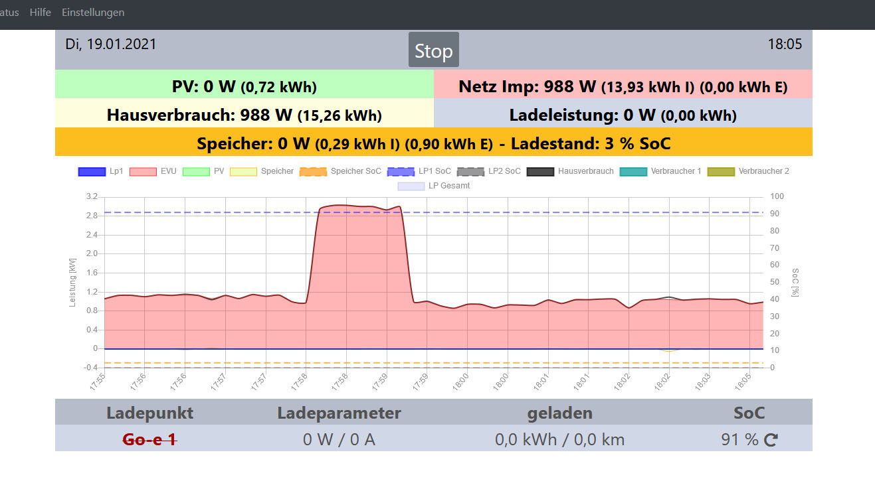Viewport: 875px width, 491px height.
Task: Click the 0 W / 0 A Ladeparameter value
Action: click(339, 439)
